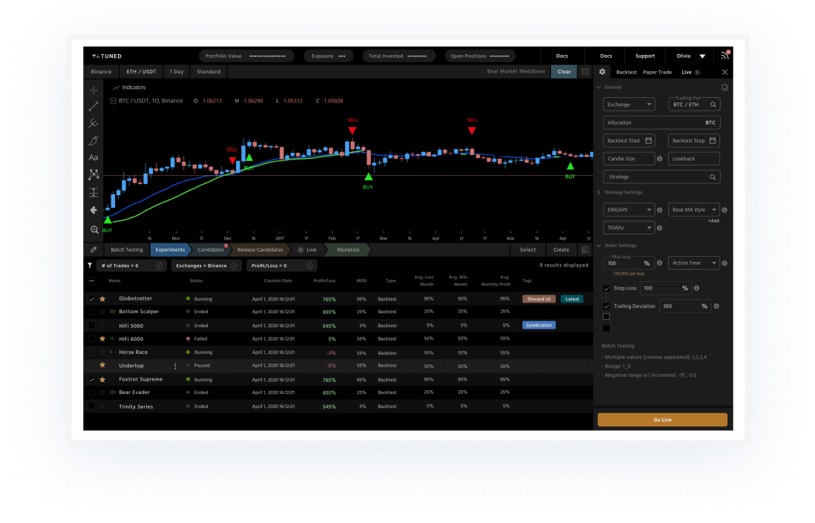Select the Aa text annotation tool
Viewport: 815px width, 523px height.
click(x=94, y=157)
